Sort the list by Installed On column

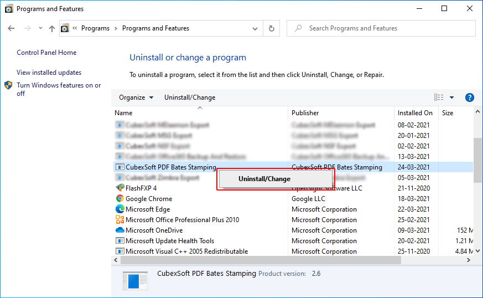tap(415, 113)
